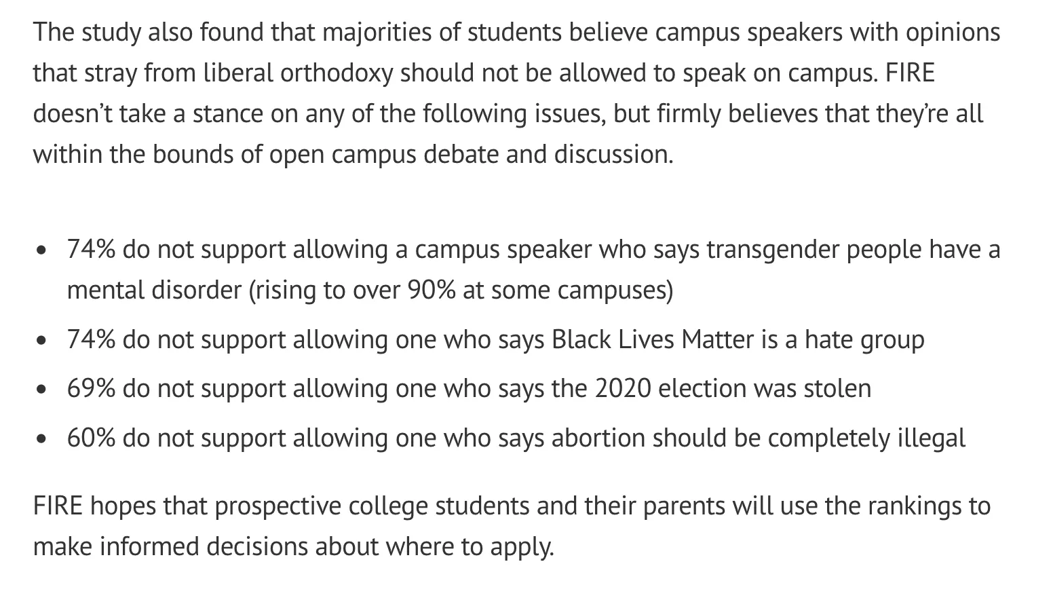Click the bullet before the 2020 election item

(x=43, y=390)
